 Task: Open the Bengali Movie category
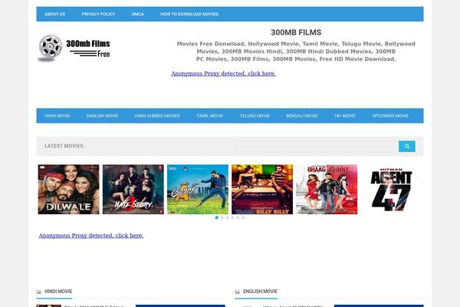click(302, 116)
